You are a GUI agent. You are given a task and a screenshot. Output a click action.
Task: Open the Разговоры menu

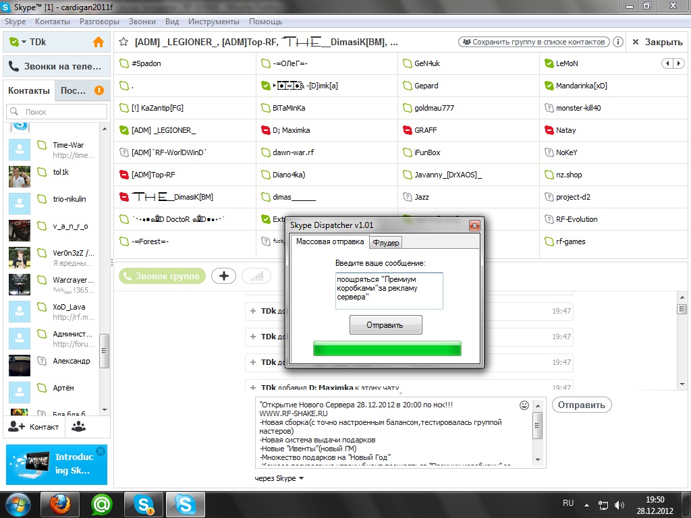[x=99, y=22]
